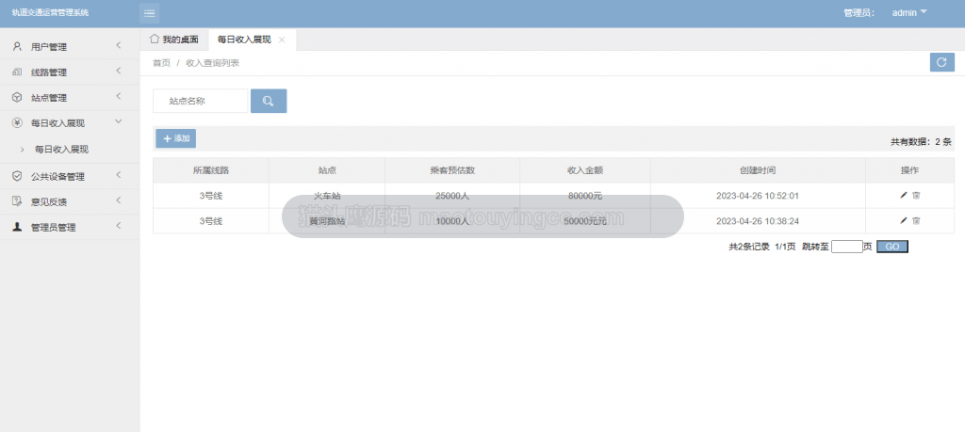The width and height of the screenshot is (965, 432).
Task: Click edit pencil for 黄河路站 row
Action: (904, 220)
